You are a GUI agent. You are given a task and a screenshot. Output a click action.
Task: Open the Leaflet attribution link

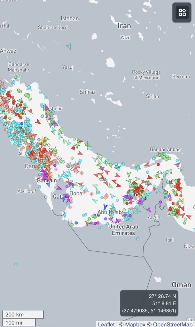pyautogui.click(x=106, y=324)
